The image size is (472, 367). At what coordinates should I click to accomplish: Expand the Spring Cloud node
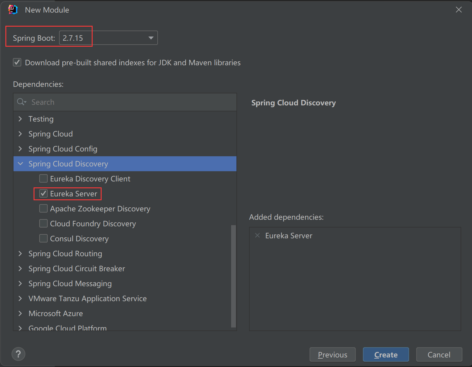(x=20, y=134)
